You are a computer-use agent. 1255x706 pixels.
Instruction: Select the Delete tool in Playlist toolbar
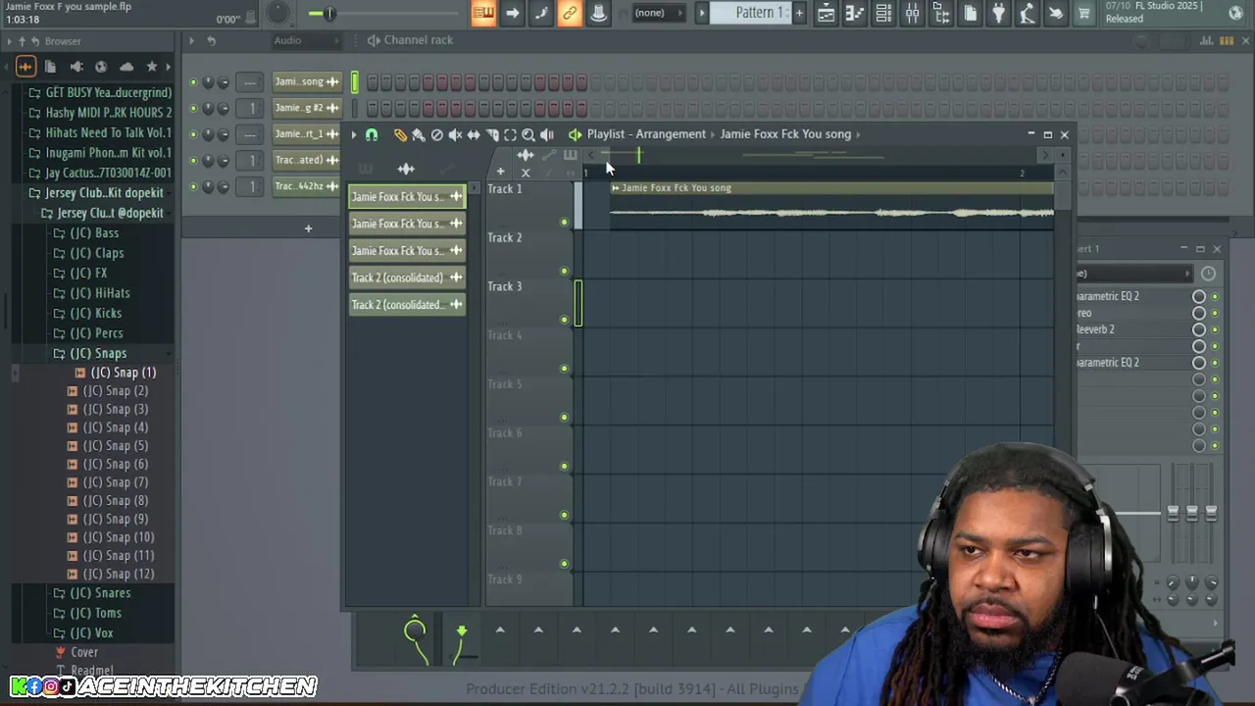click(437, 134)
